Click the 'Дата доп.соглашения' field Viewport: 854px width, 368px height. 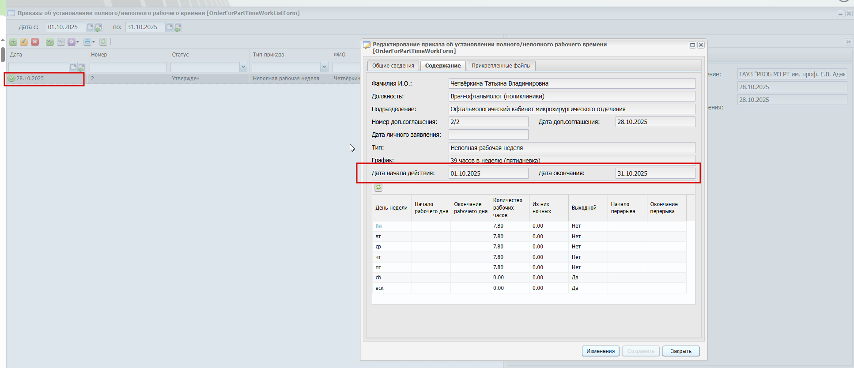655,122
